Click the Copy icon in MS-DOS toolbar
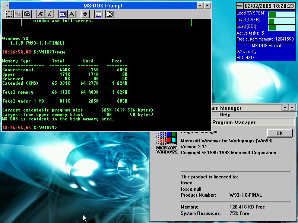The image size is (298, 223). click(x=18, y=14)
